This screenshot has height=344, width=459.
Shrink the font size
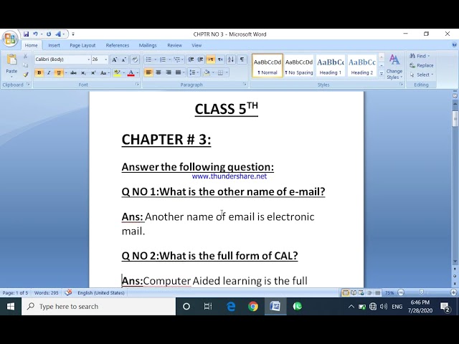[124, 59]
